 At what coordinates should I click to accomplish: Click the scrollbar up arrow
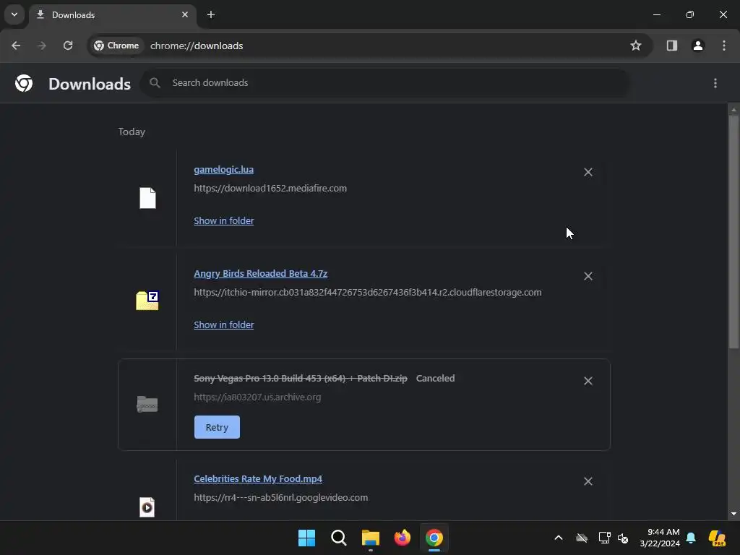(x=733, y=110)
